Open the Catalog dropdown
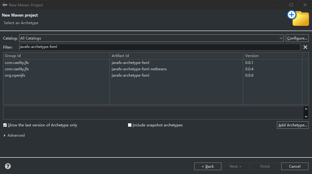The image size is (312, 174). 280,38
